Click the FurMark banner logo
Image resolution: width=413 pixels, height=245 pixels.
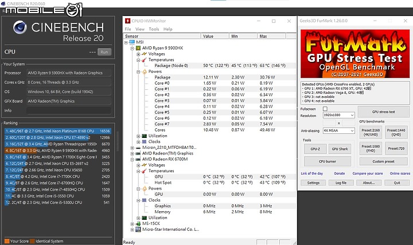[355, 54]
